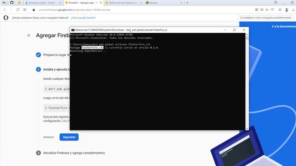Viewport: 296px width, 166px height.
Task: Minimize the cmd.exe console window
Action: click(225, 30)
